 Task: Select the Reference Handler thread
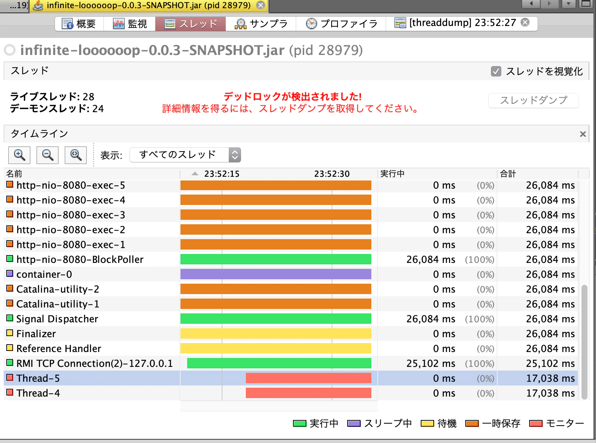(291, 348)
